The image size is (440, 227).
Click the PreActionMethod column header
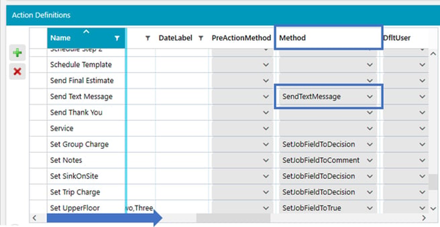tap(241, 38)
